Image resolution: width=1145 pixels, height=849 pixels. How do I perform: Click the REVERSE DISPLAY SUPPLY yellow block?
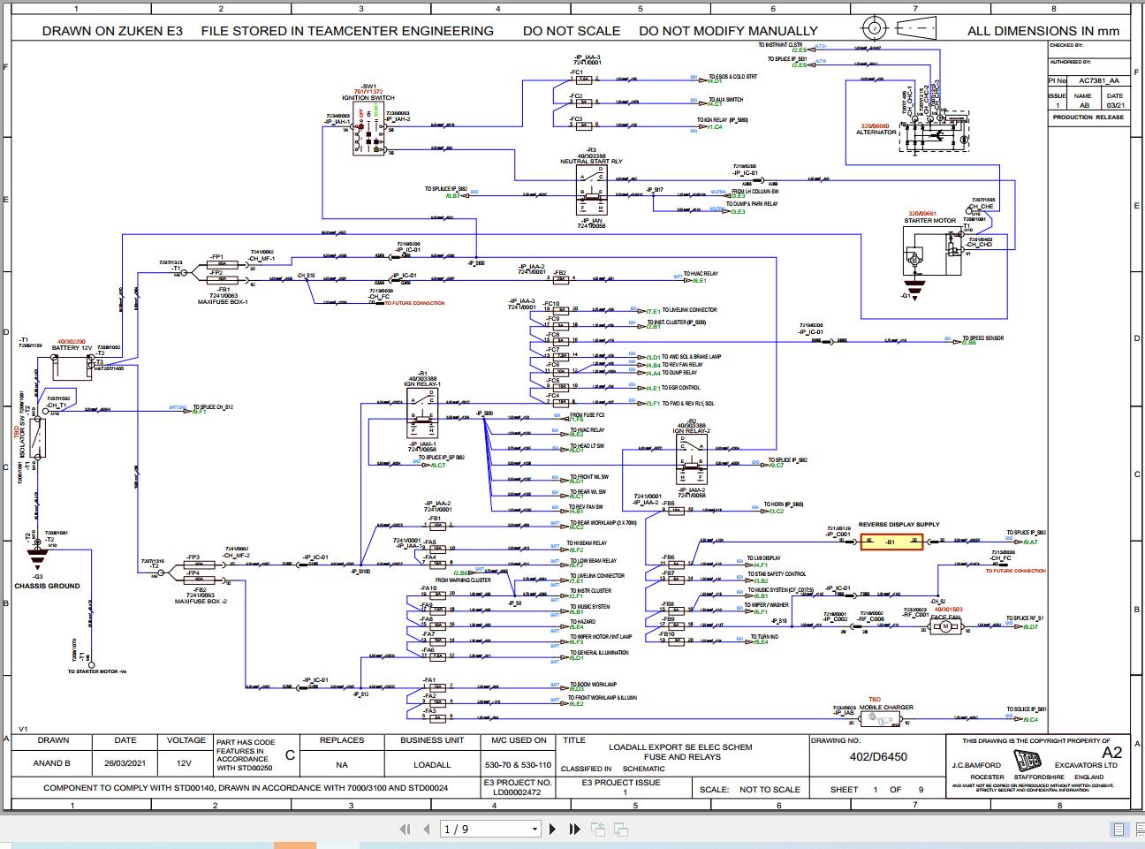click(891, 541)
